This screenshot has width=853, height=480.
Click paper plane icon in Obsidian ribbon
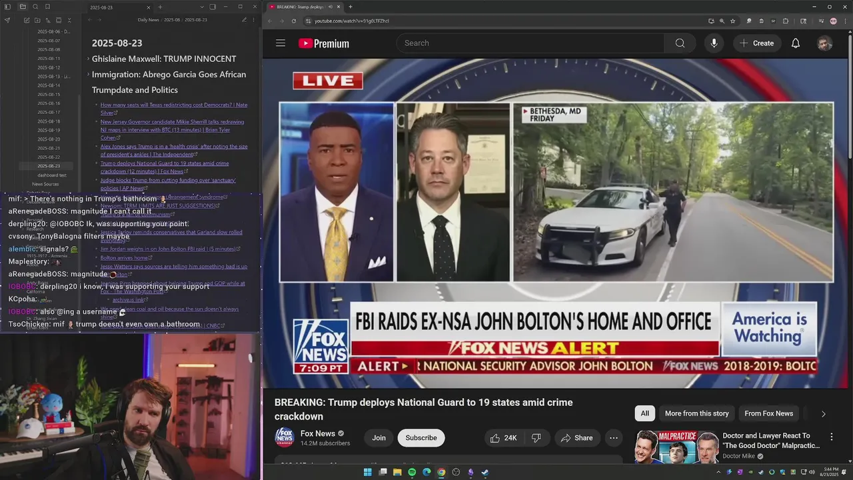tap(7, 21)
